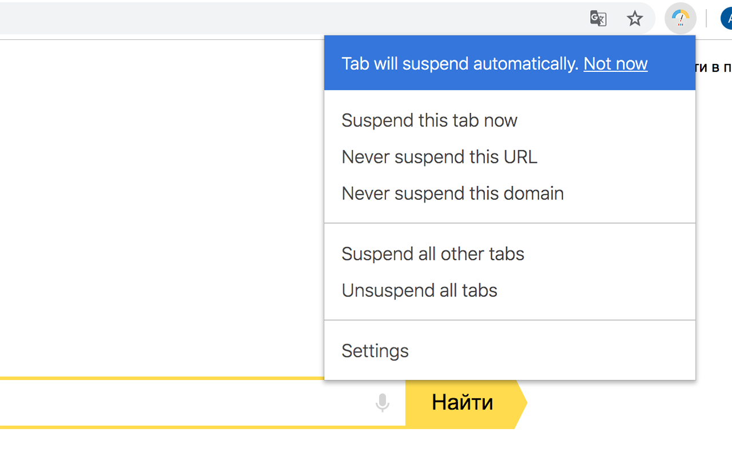Start voice search with the microphone icon
The height and width of the screenshot is (457, 732).
(x=382, y=403)
